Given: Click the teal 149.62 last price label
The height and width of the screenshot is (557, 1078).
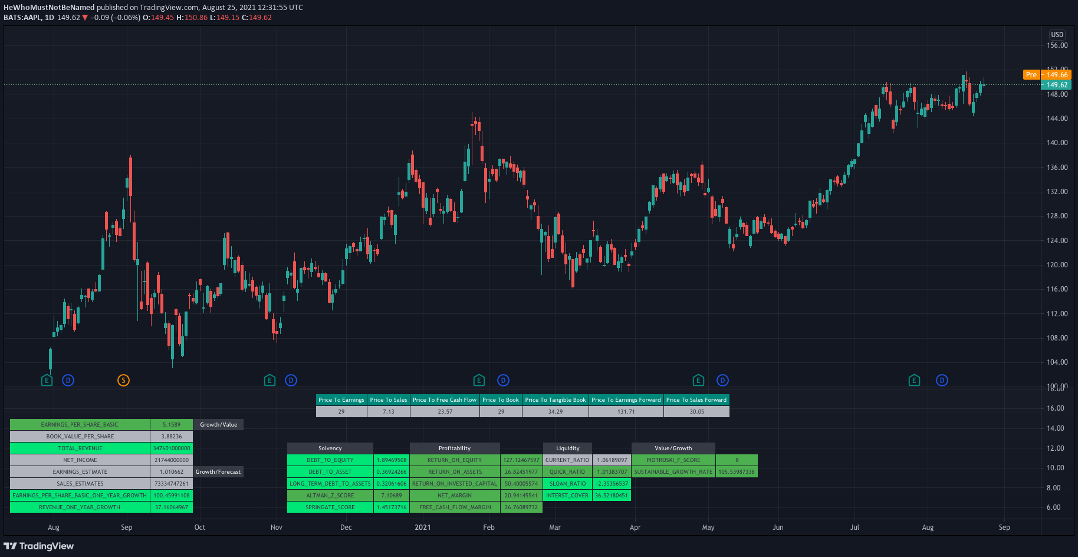Looking at the screenshot, I should (x=1056, y=85).
